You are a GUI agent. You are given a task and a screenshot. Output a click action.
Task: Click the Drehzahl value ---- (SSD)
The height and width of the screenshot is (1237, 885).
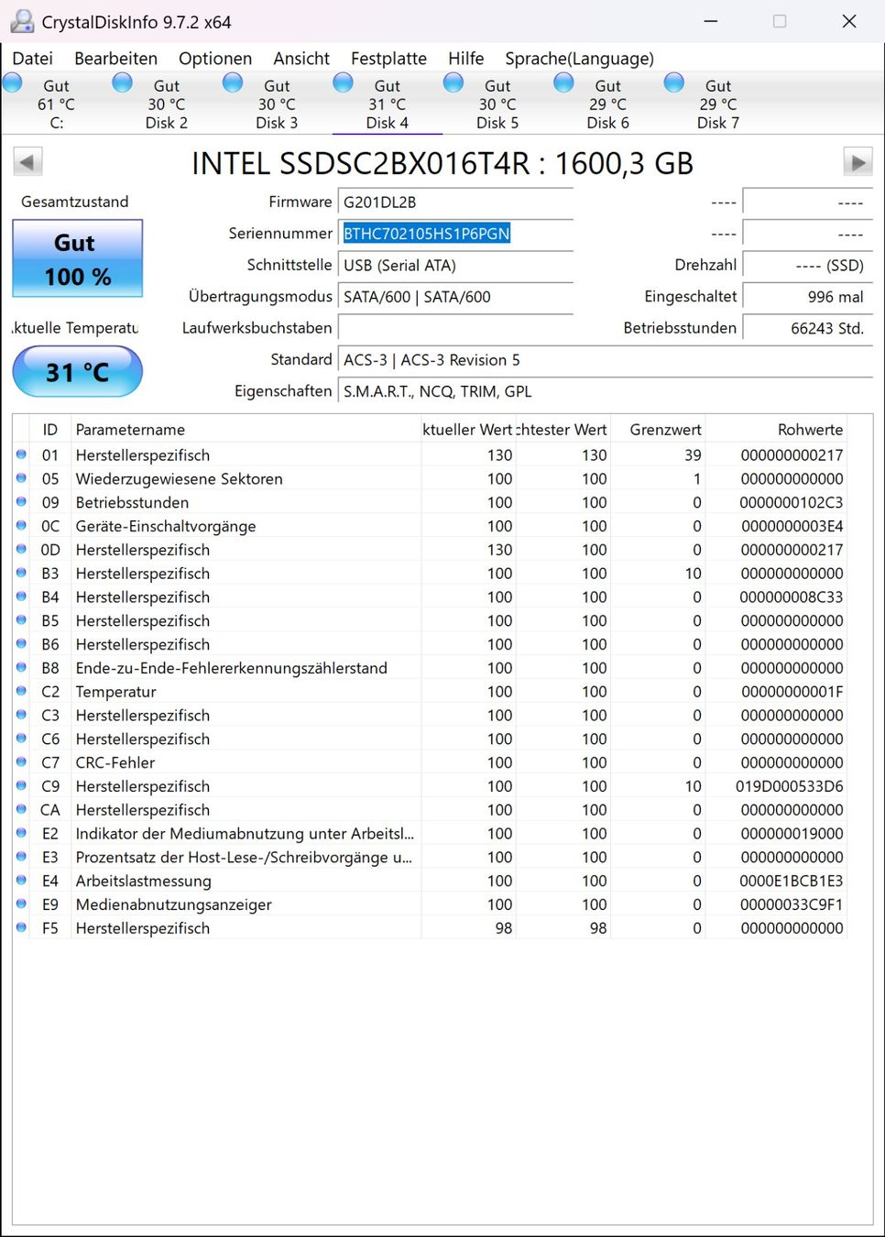(x=807, y=265)
